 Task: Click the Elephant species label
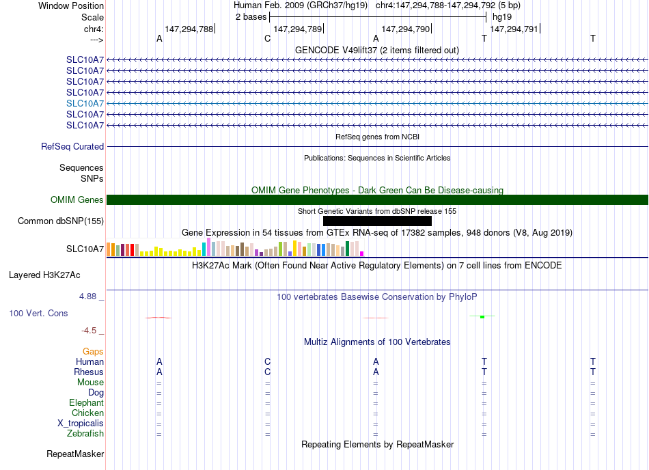87,402
